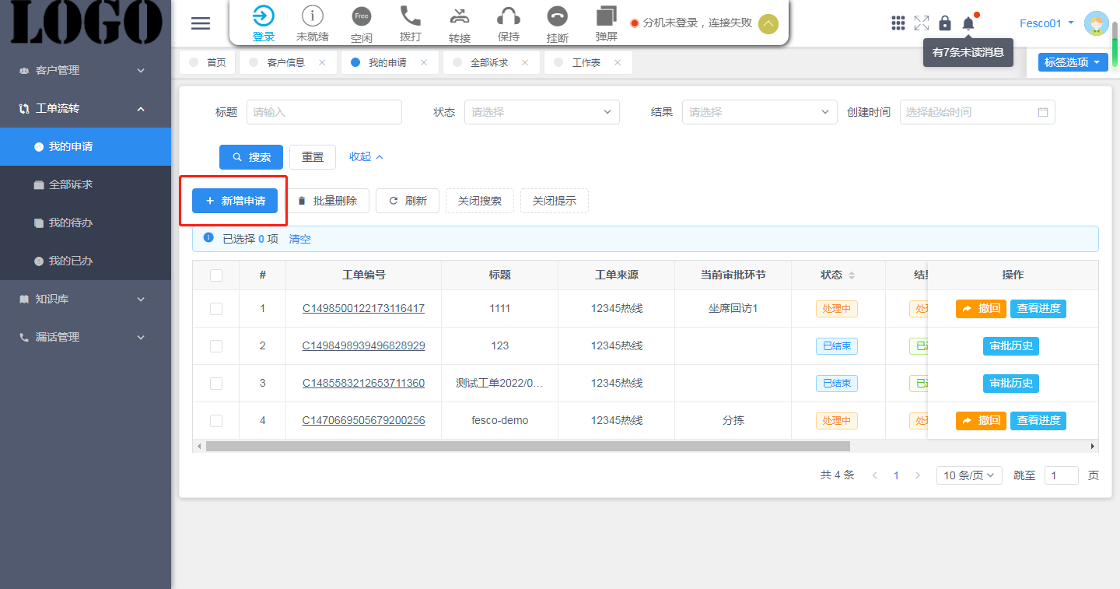This screenshot has width=1120, height=589.
Task: Close the 工作表 tab
Action: point(618,63)
